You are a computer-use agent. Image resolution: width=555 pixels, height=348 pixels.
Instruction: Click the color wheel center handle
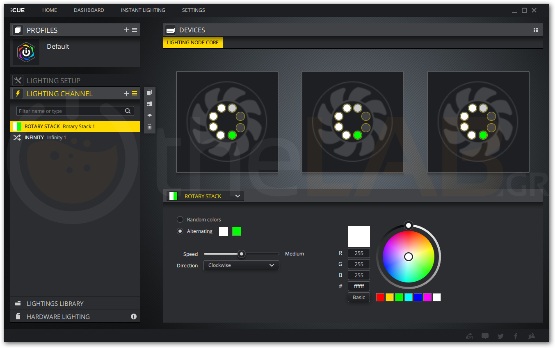coord(409,257)
